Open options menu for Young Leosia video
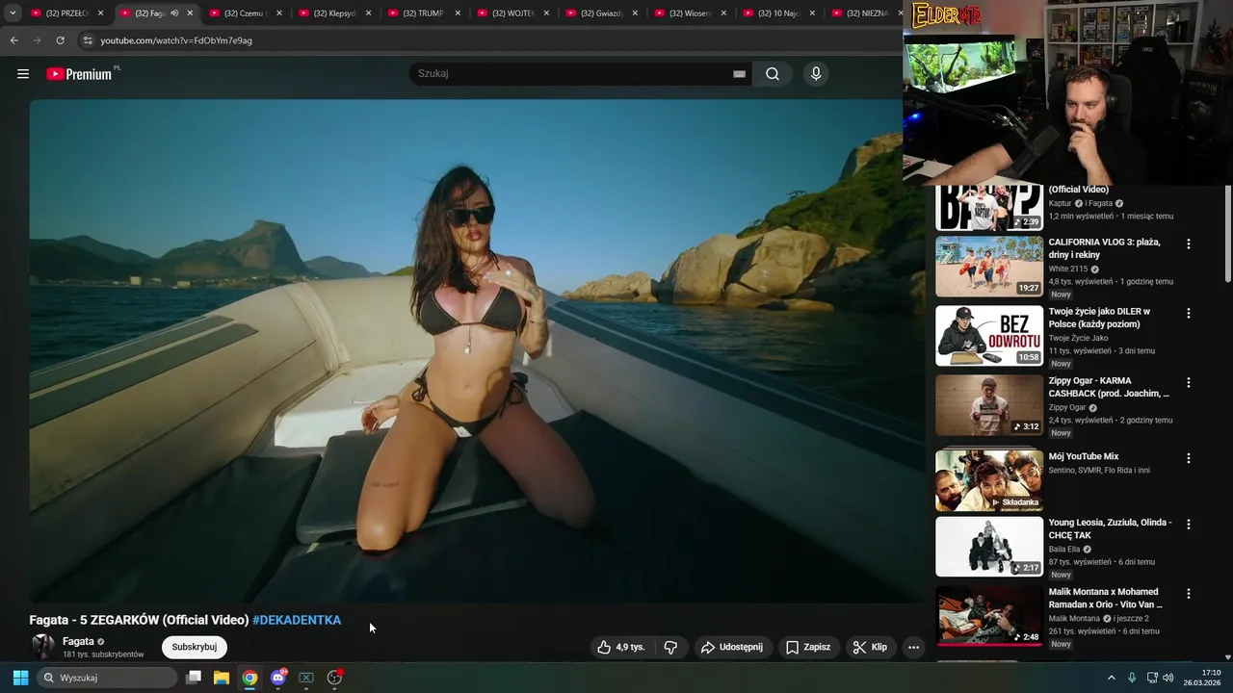 click(1188, 525)
